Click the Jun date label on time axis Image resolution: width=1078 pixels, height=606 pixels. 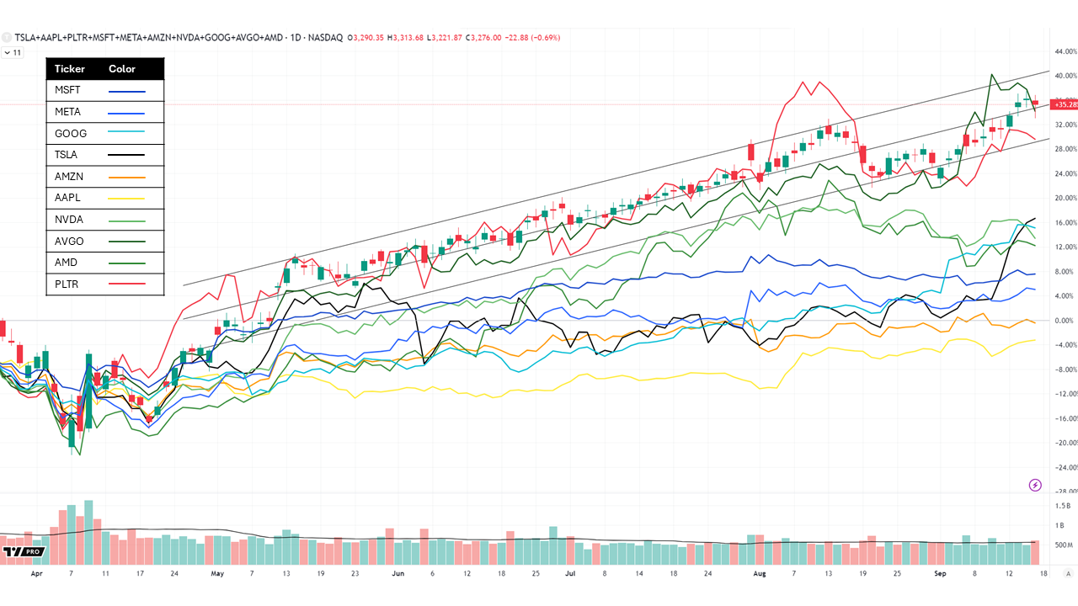(x=398, y=573)
